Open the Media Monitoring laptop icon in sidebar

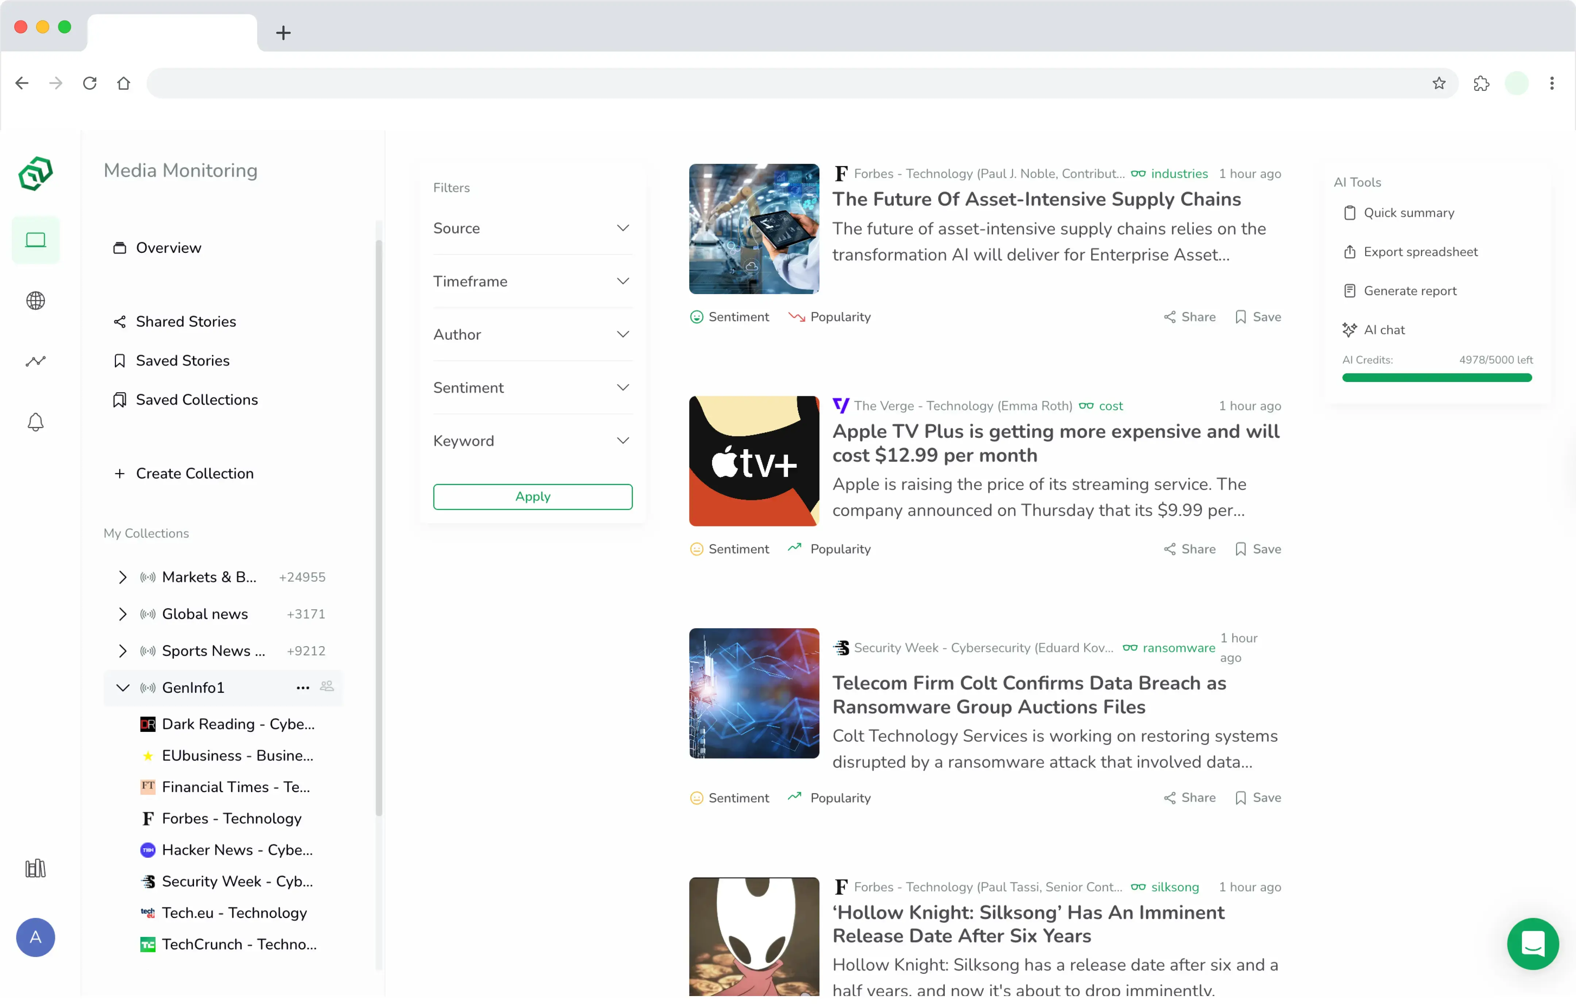35,240
